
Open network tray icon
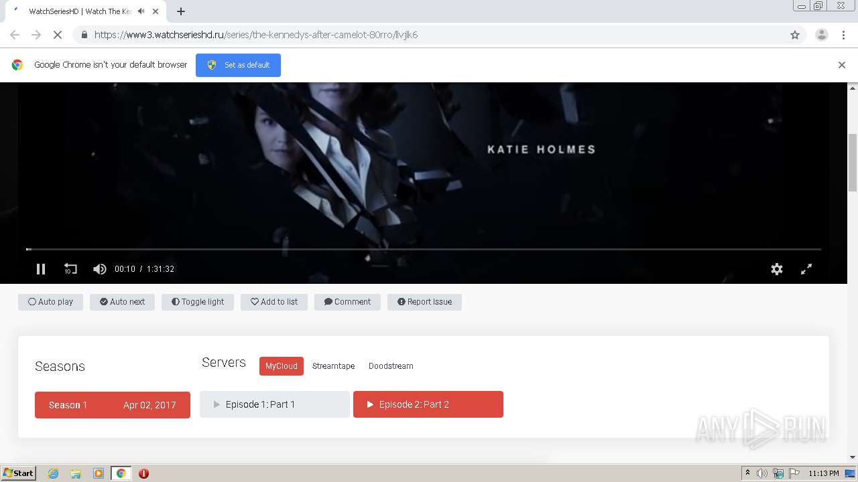pyautogui.click(x=778, y=473)
